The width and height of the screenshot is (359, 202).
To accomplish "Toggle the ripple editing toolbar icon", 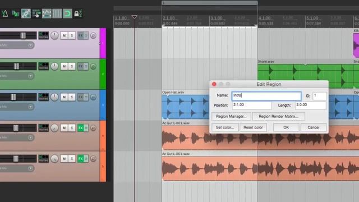I will pyautogui.click(x=36, y=13).
